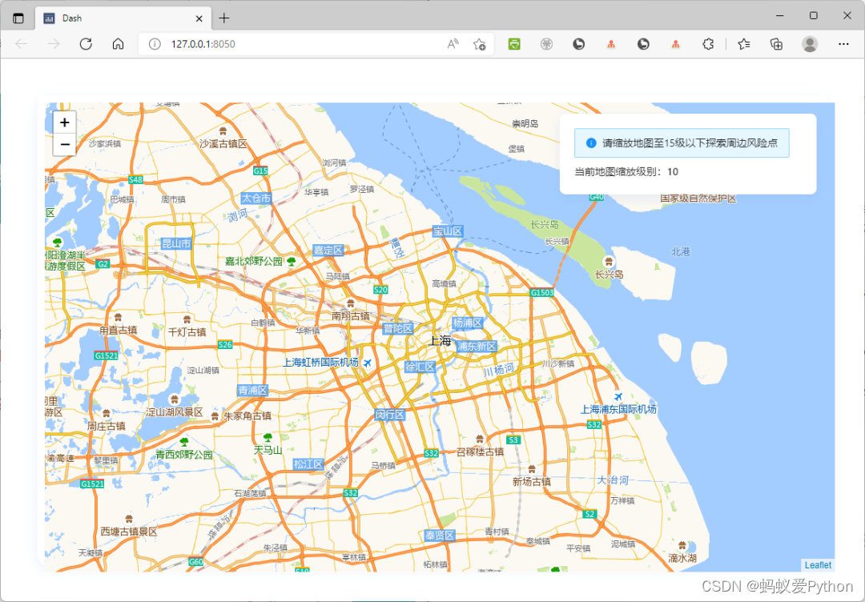
Task: Click the 闵行区 district label
Action: click(x=391, y=415)
